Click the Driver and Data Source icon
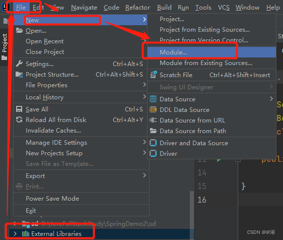 coord(153,143)
